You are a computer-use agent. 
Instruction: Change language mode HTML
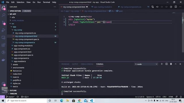coord(171,97)
